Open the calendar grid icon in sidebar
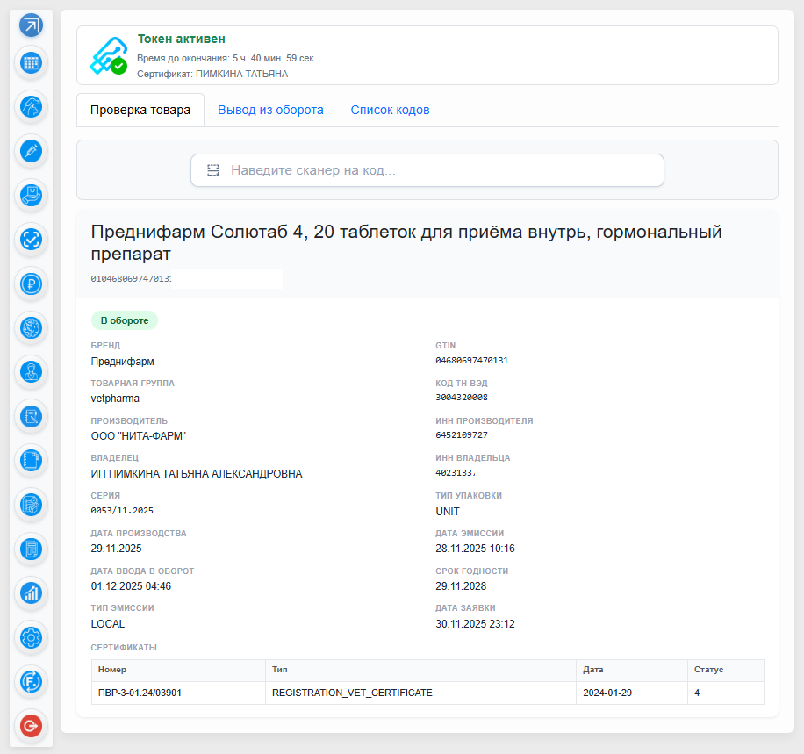The width and height of the screenshot is (804, 754). pyautogui.click(x=32, y=63)
